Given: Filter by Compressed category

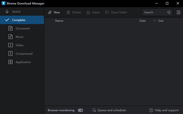Looking at the screenshot, I should point(22,54).
